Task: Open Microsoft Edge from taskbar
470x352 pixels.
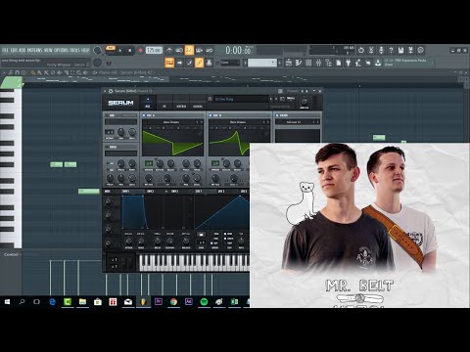Action: 52,302
